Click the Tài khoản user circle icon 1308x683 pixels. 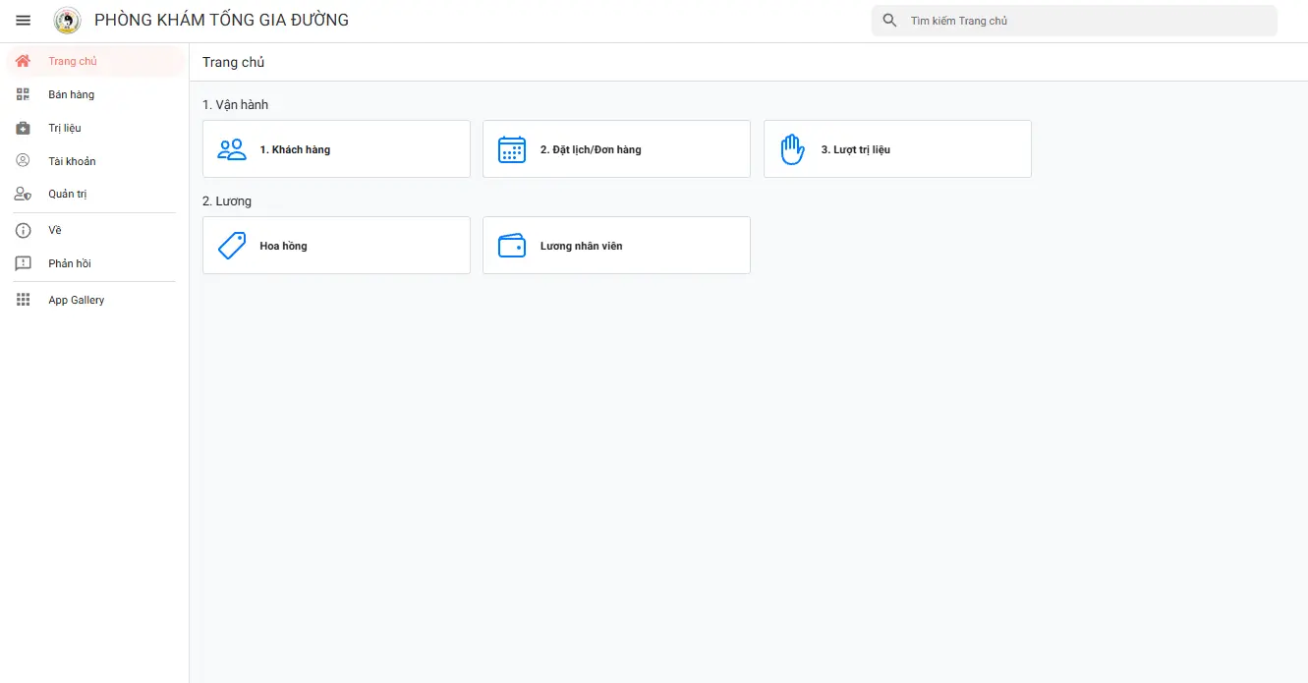tap(24, 161)
